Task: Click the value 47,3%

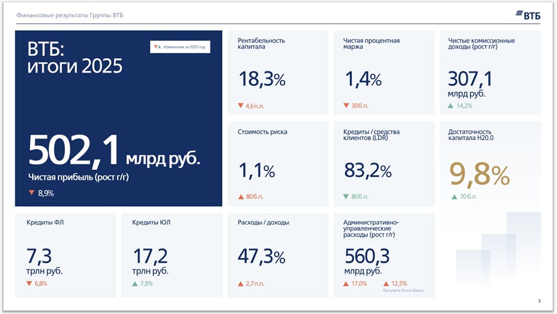Action: click(261, 256)
